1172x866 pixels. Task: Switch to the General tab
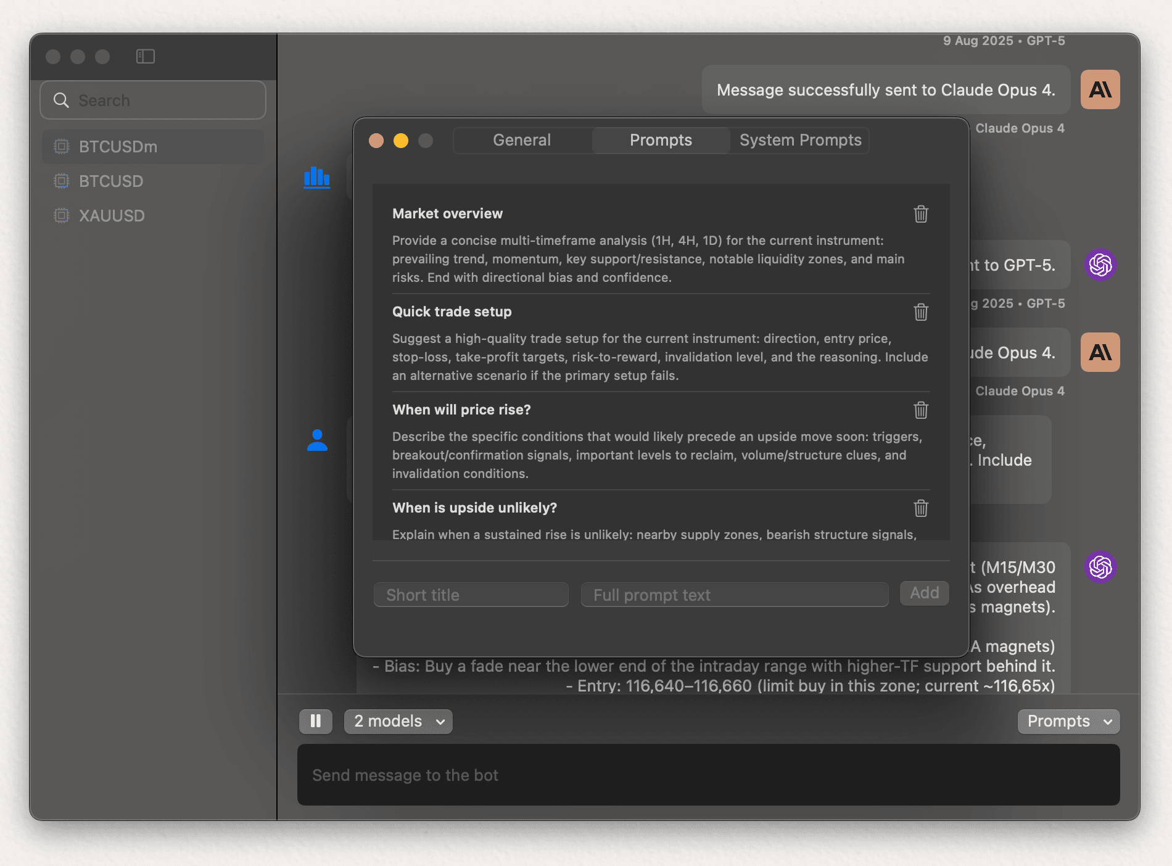point(521,140)
